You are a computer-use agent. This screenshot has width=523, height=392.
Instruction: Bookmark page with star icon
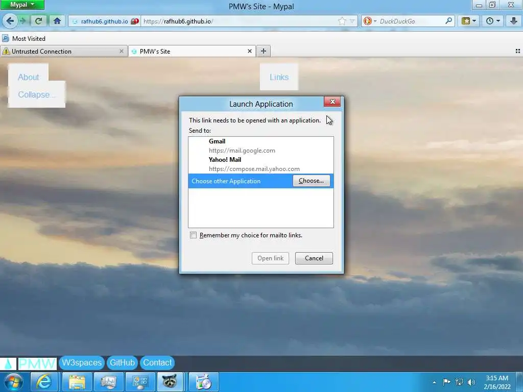[x=342, y=21]
